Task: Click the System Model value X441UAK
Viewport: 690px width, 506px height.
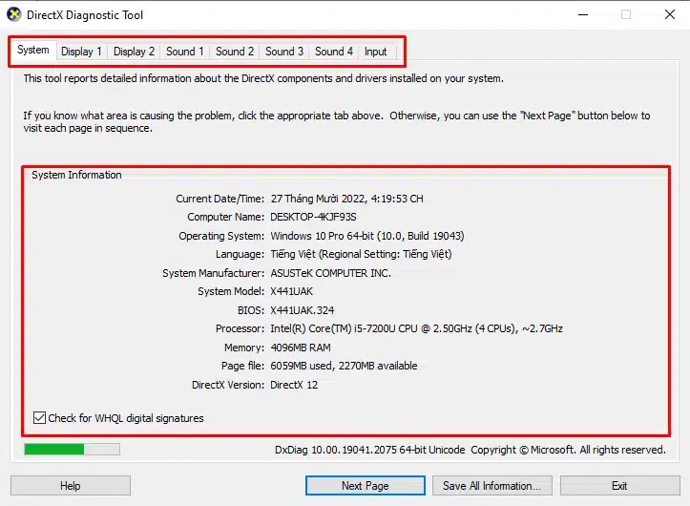Action: [292, 291]
